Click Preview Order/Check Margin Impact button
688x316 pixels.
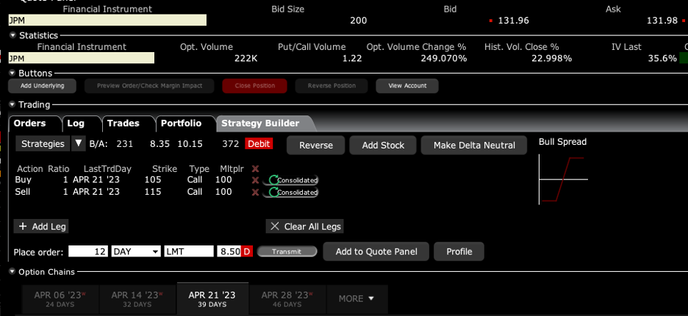point(149,86)
